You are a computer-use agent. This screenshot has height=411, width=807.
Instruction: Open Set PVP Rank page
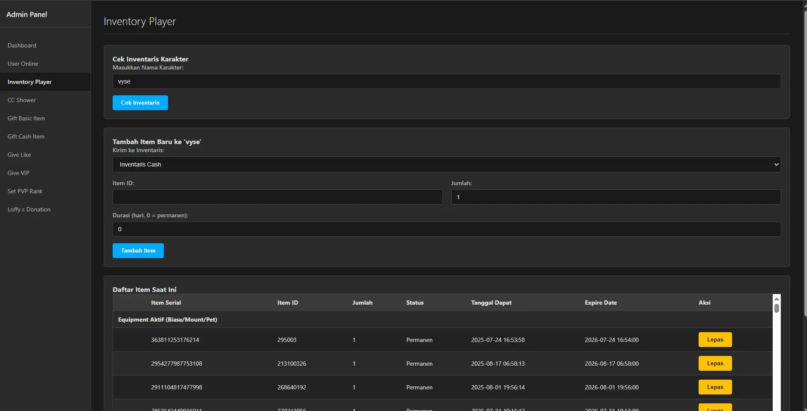[x=45, y=191]
